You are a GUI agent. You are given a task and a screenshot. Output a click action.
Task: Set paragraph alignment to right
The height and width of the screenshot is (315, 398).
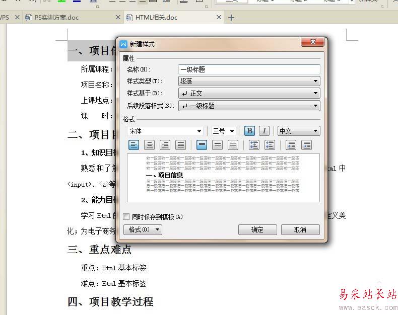tap(165, 145)
